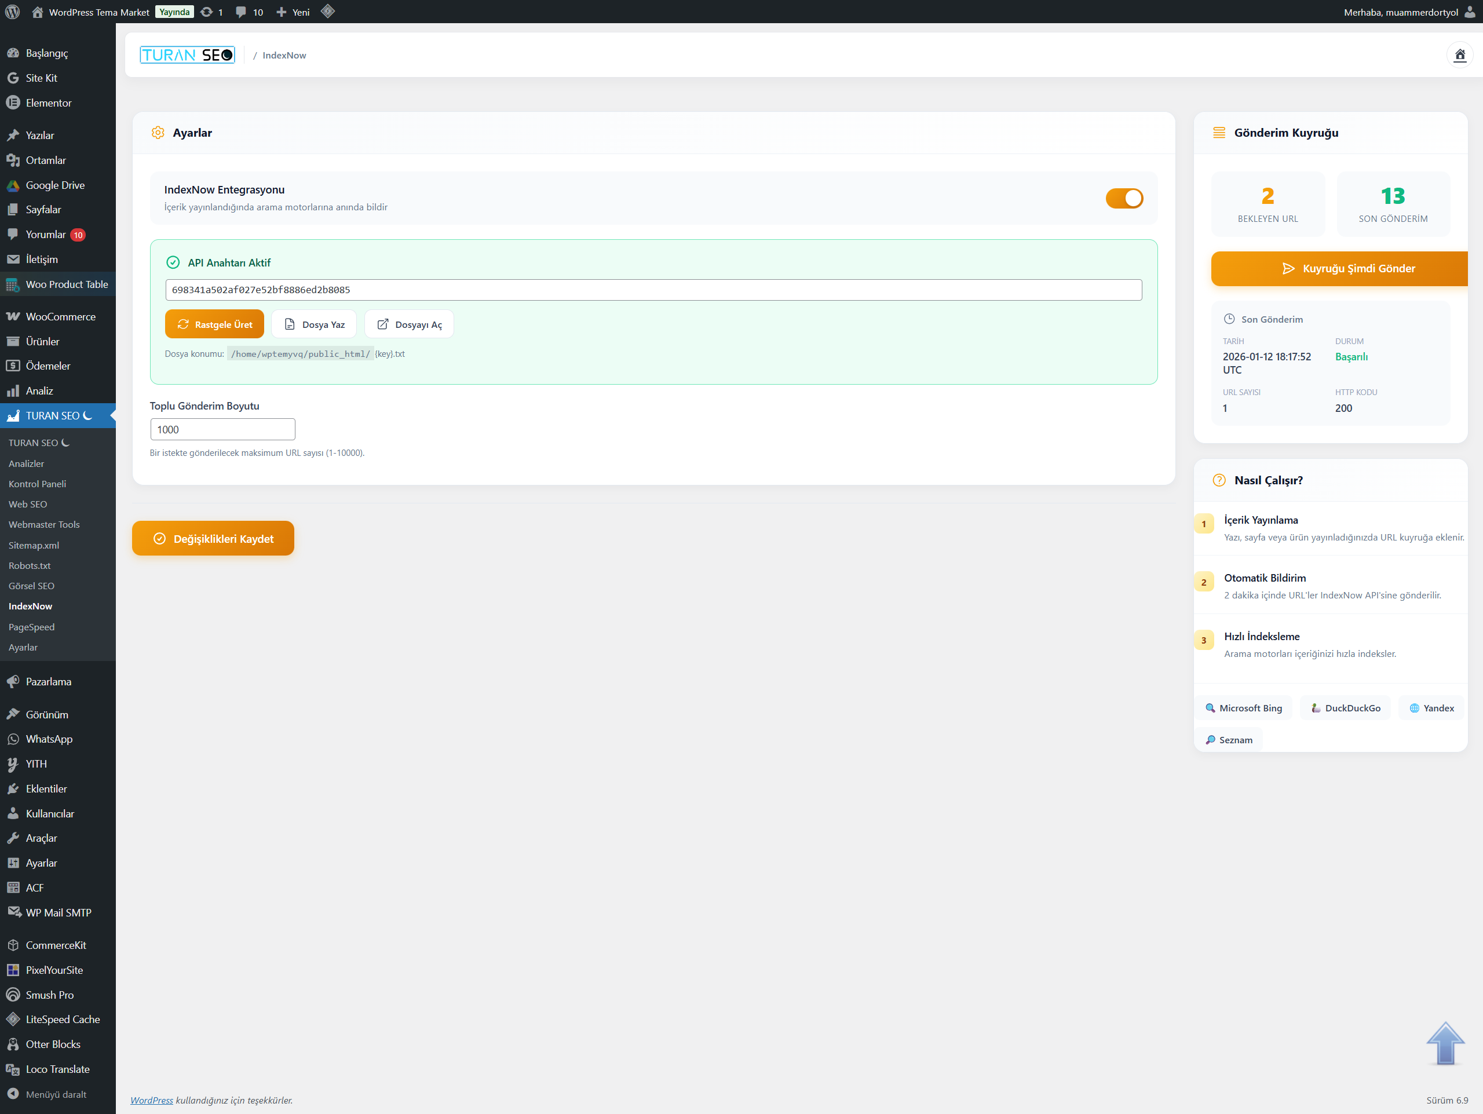Viewport: 1483px width, 1114px height.
Task: Click the updates icon in the admin bar
Action: tap(206, 12)
